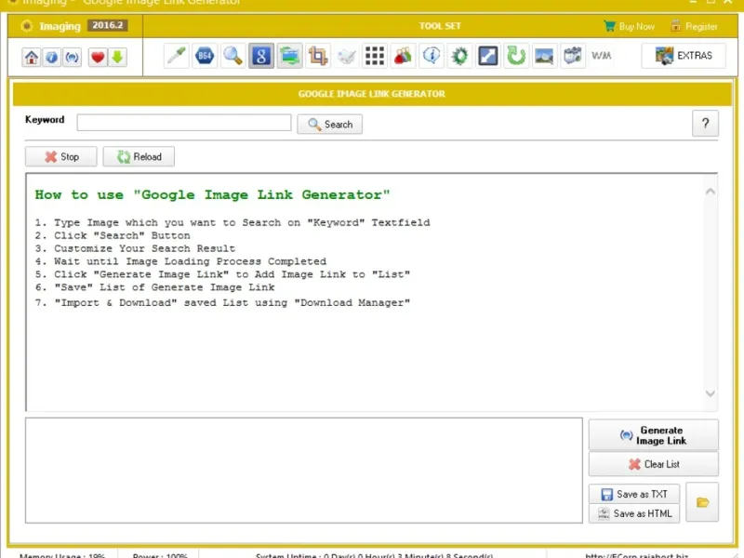Click into the Keyword text field
Viewport: 744px width, 558px height.
184,123
